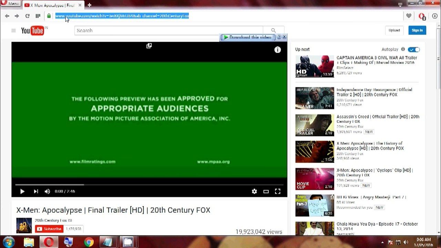Open the browser downloads icon
441x248 pixels.
tap(435, 16)
